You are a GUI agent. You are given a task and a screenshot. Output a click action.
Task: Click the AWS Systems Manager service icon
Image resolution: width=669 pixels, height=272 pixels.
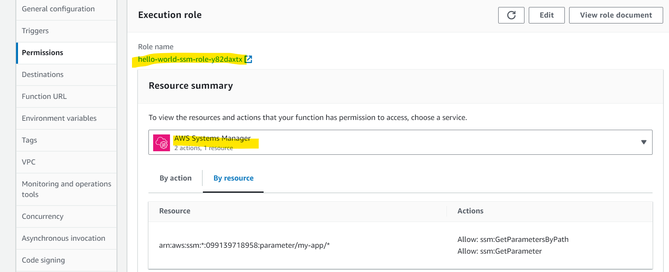(x=161, y=143)
